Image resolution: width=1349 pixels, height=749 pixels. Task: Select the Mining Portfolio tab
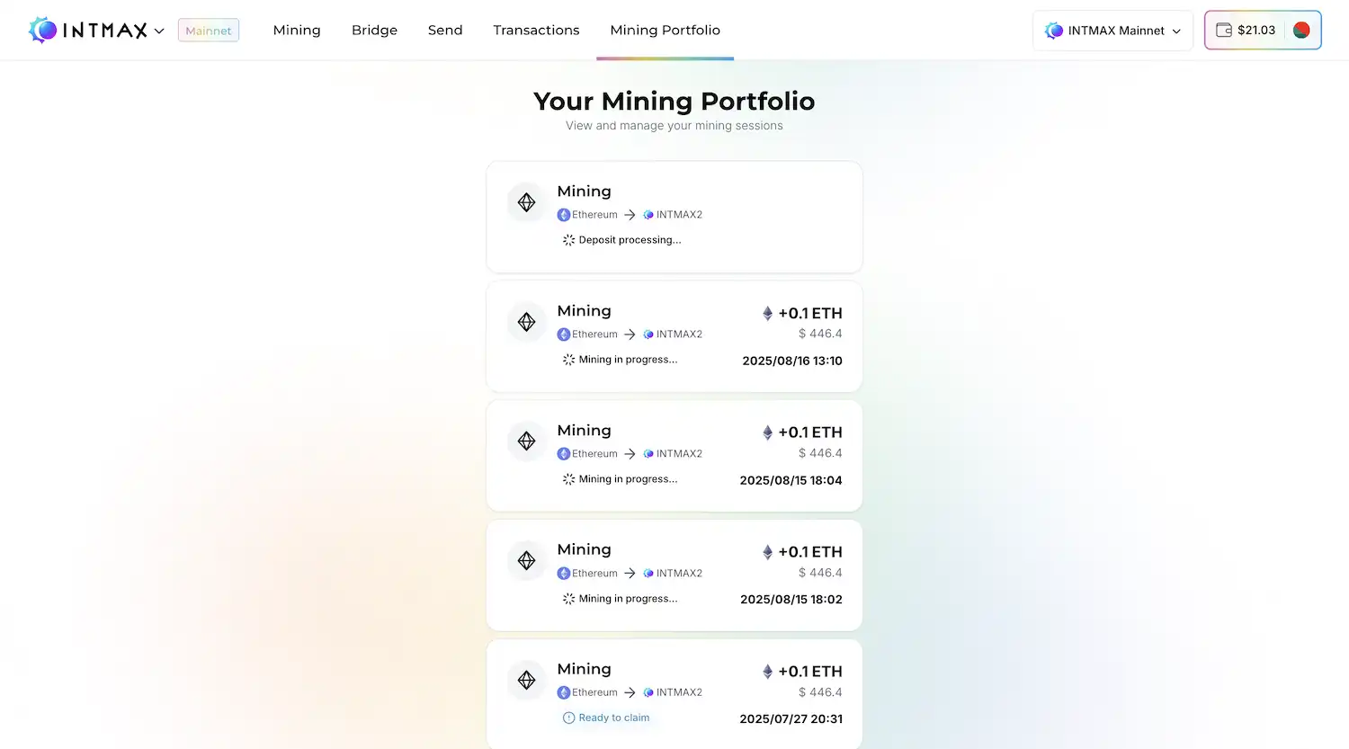pyautogui.click(x=665, y=30)
